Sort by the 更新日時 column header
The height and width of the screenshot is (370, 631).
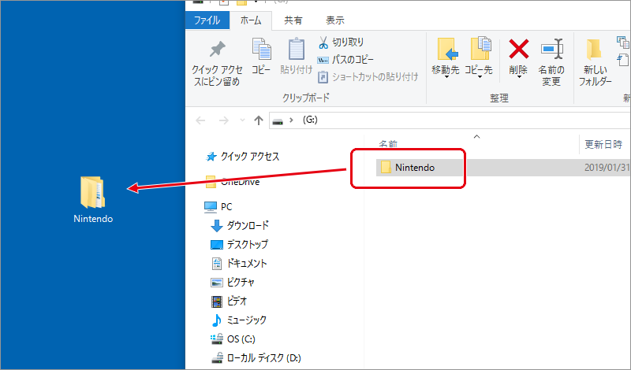tap(603, 145)
